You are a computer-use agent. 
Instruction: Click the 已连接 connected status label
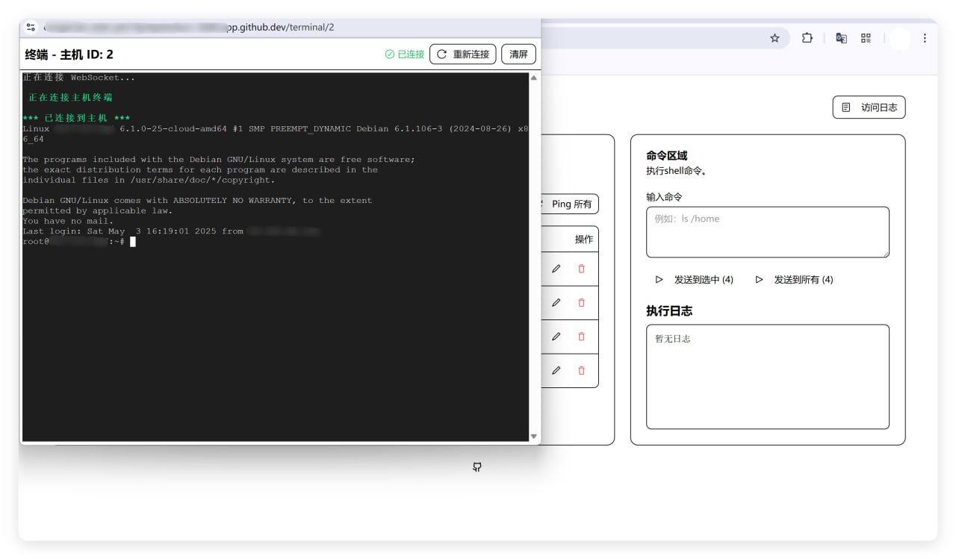(x=405, y=54)
